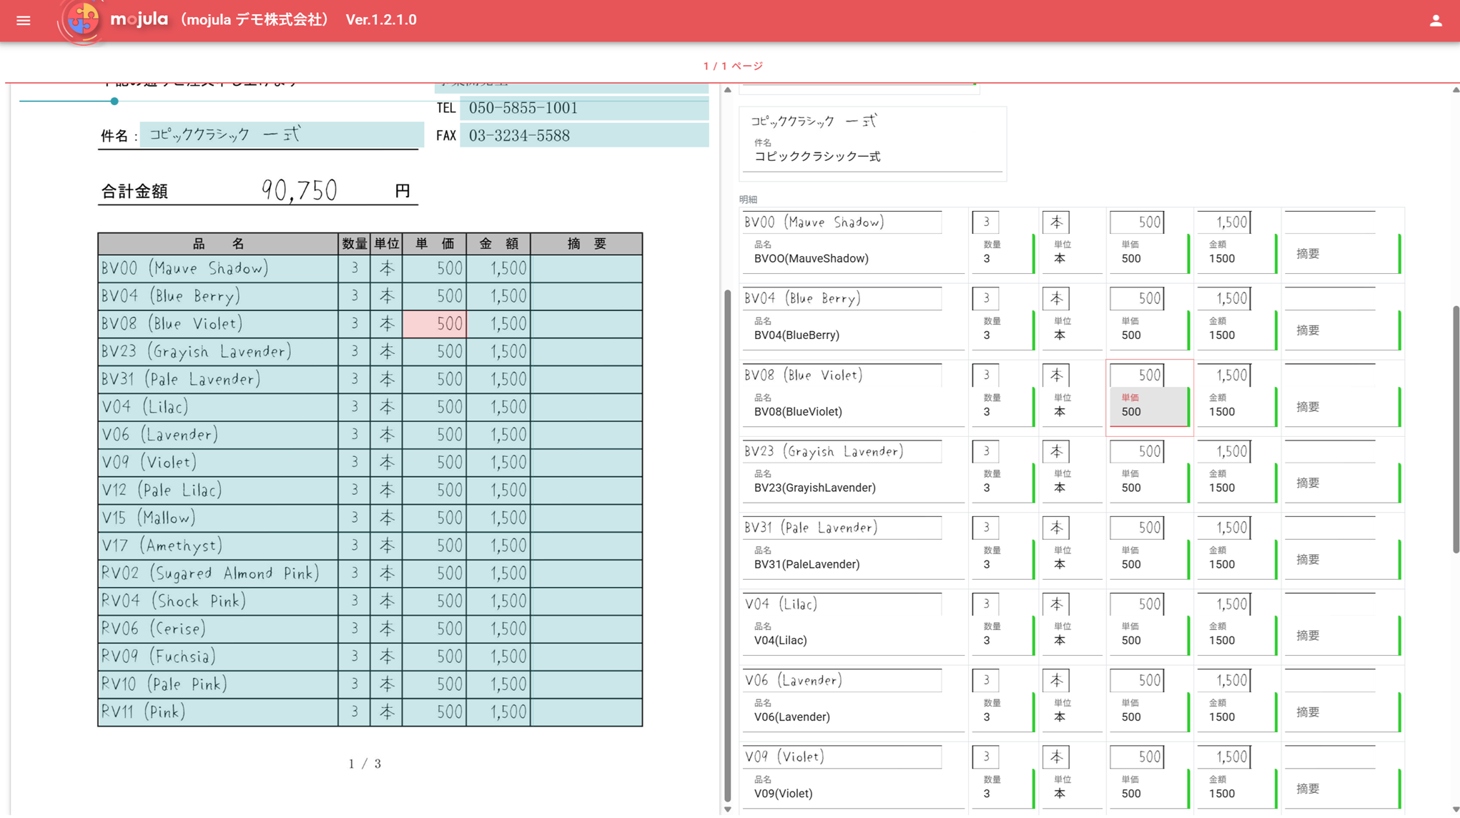1460x818 pixels.
Task: Click the form pane vertical scrollbar thumb
Action: point(1456,429)
